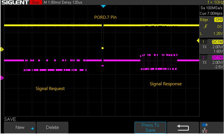224x134 pixels.
Task: Click the Delete button
Action: (x=52, y=127)
